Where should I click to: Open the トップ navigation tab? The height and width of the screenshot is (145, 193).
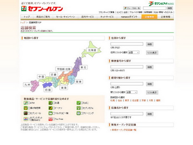coord(27,17)
